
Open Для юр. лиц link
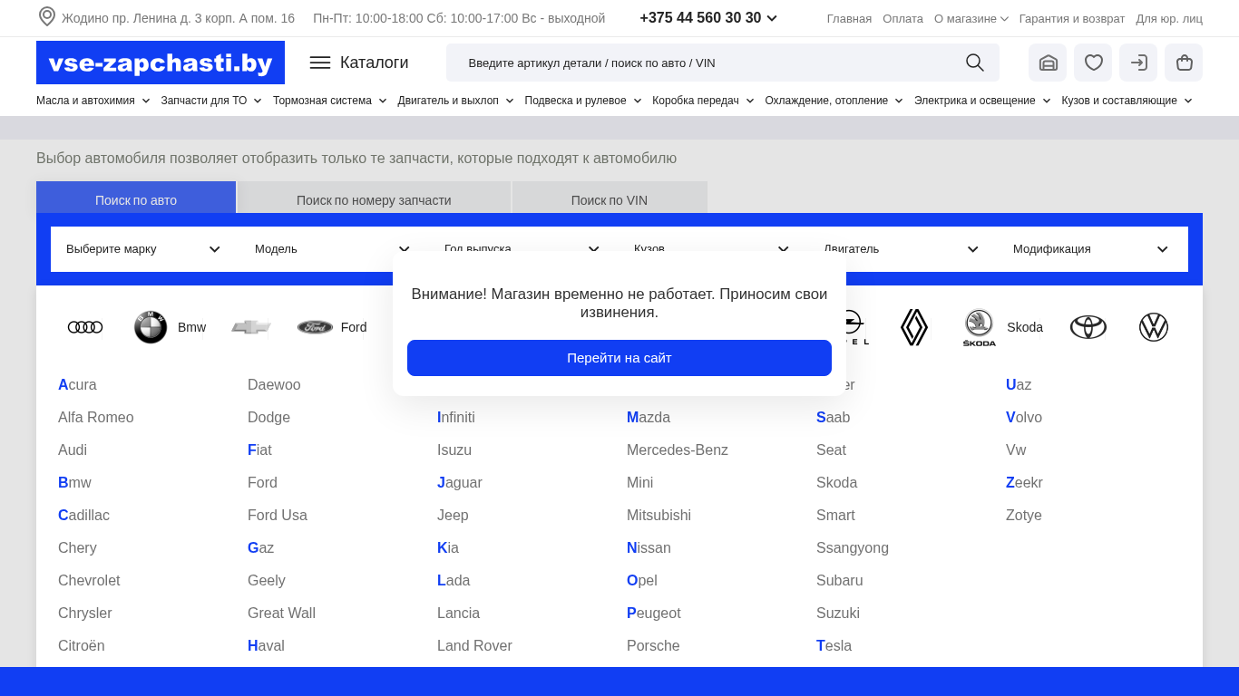pyautogui.click(x=1169, y=18)
